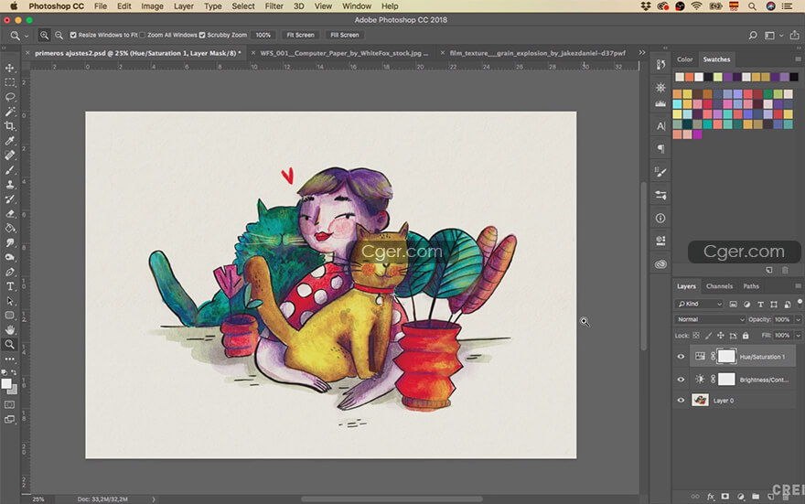Open the Layer menu
This screenshot has width=805, height=504.
[183, 6]
